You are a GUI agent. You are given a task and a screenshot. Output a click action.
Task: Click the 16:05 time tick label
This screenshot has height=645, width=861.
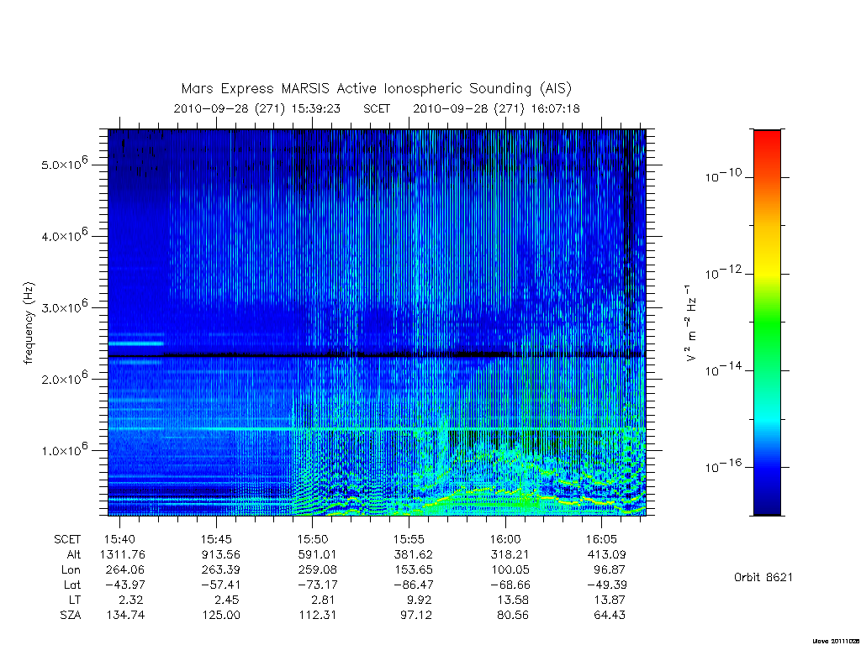(601, 540)
